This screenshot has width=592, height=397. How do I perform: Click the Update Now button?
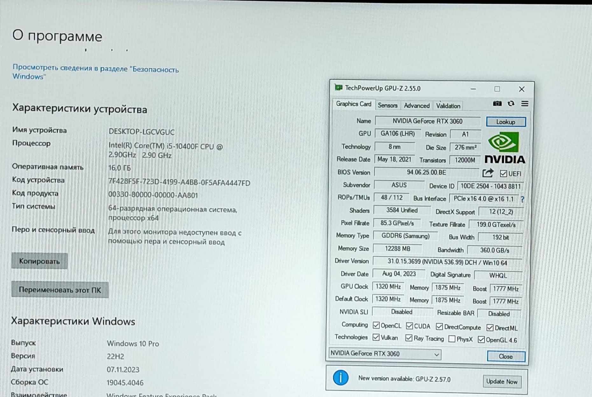coord(502,381)
